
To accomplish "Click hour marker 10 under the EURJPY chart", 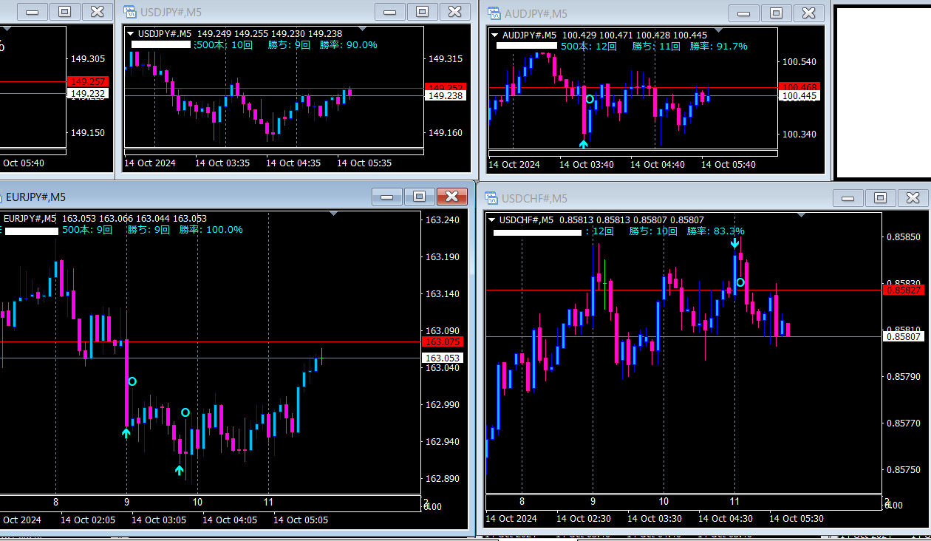I will coord(197,502).
